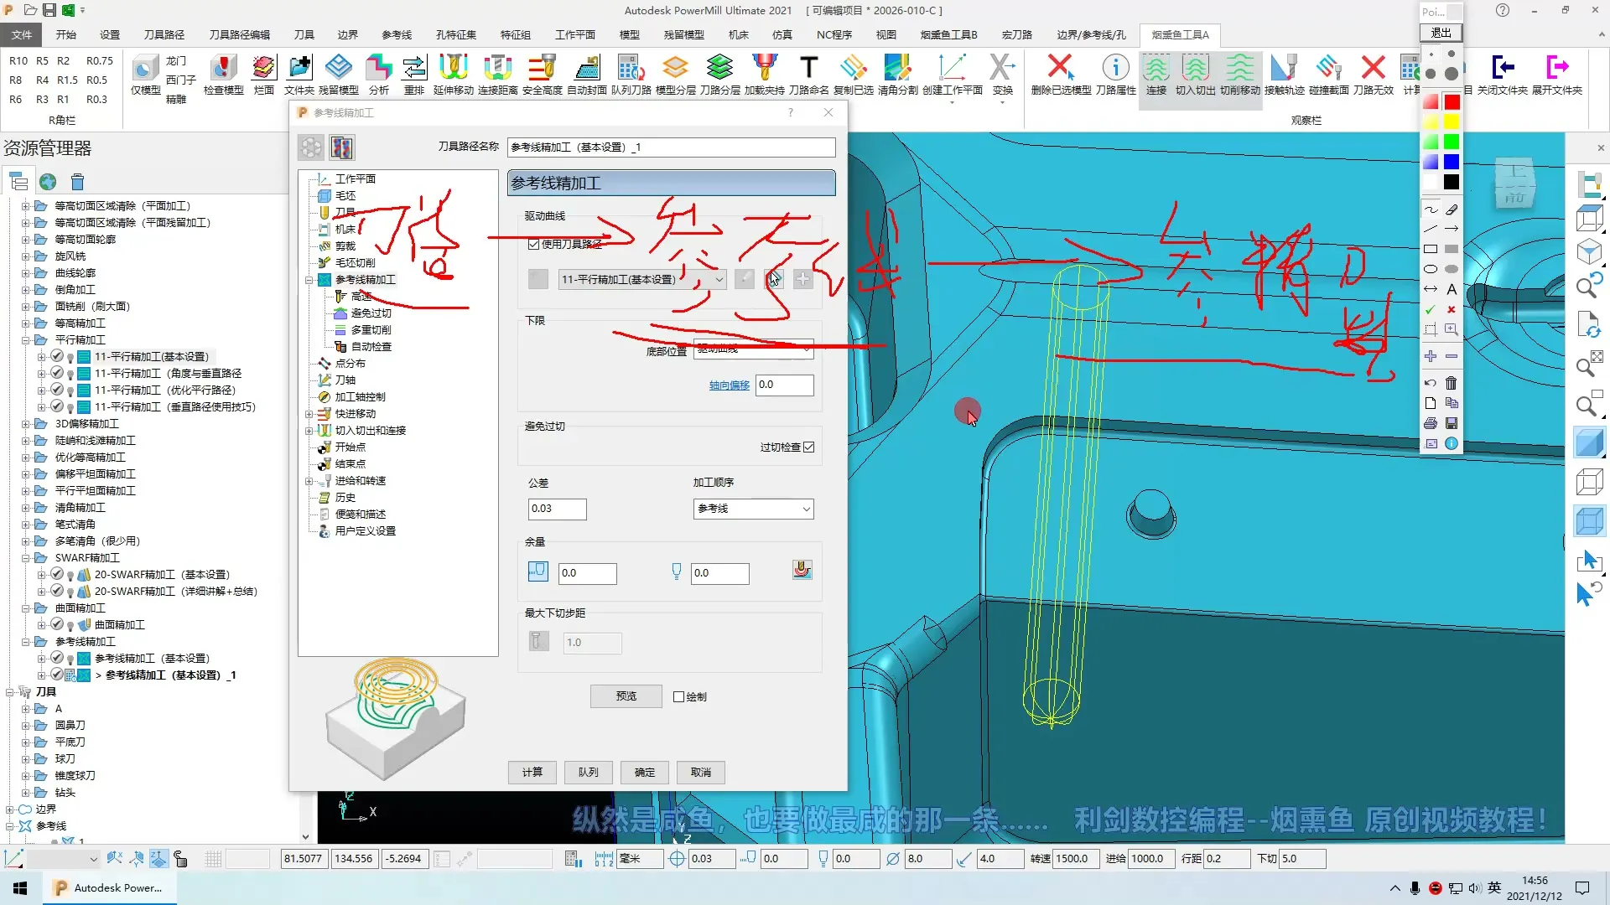
Task: Collapse the 平行精加工 folder in tree
Action: point(25,340)
